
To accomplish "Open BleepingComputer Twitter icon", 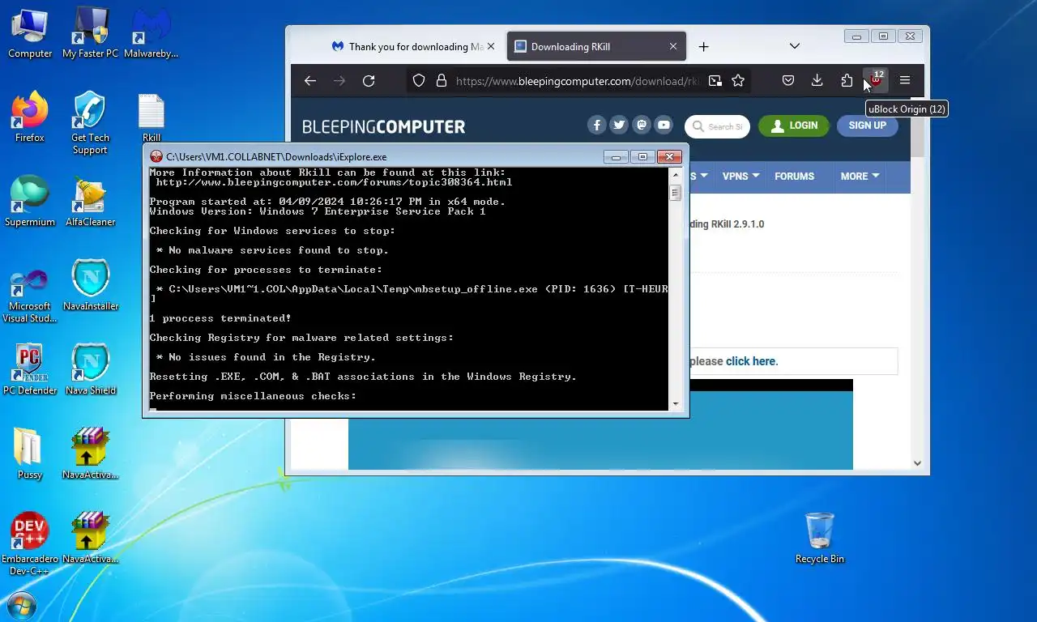I will (619, 125).
